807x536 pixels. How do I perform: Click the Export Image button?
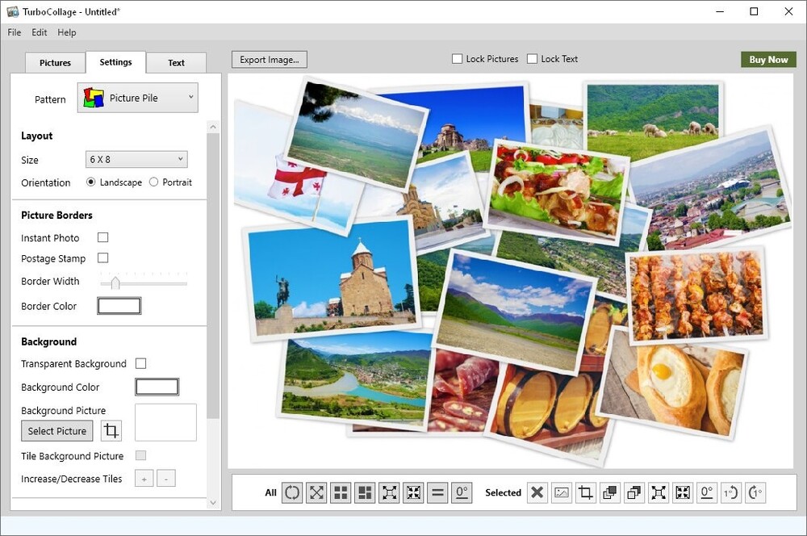(270, 60)
